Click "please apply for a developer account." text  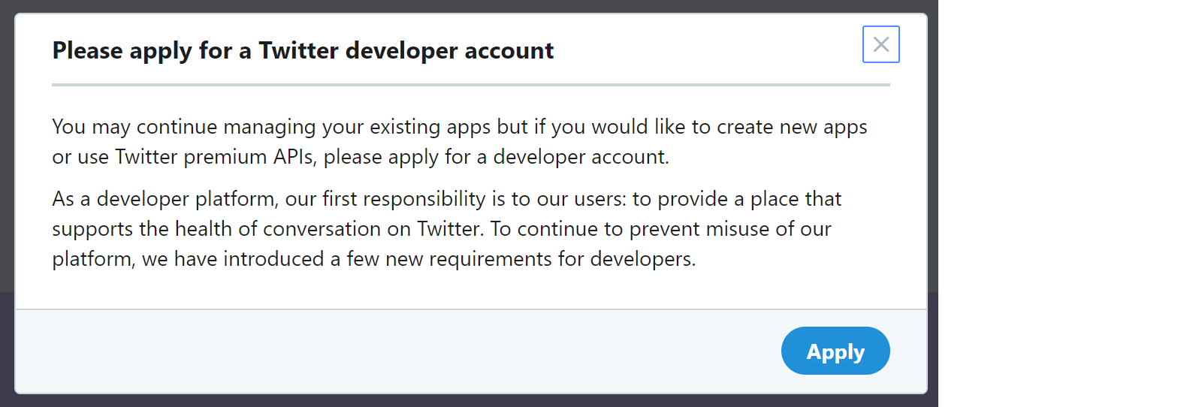click(496, 157)
